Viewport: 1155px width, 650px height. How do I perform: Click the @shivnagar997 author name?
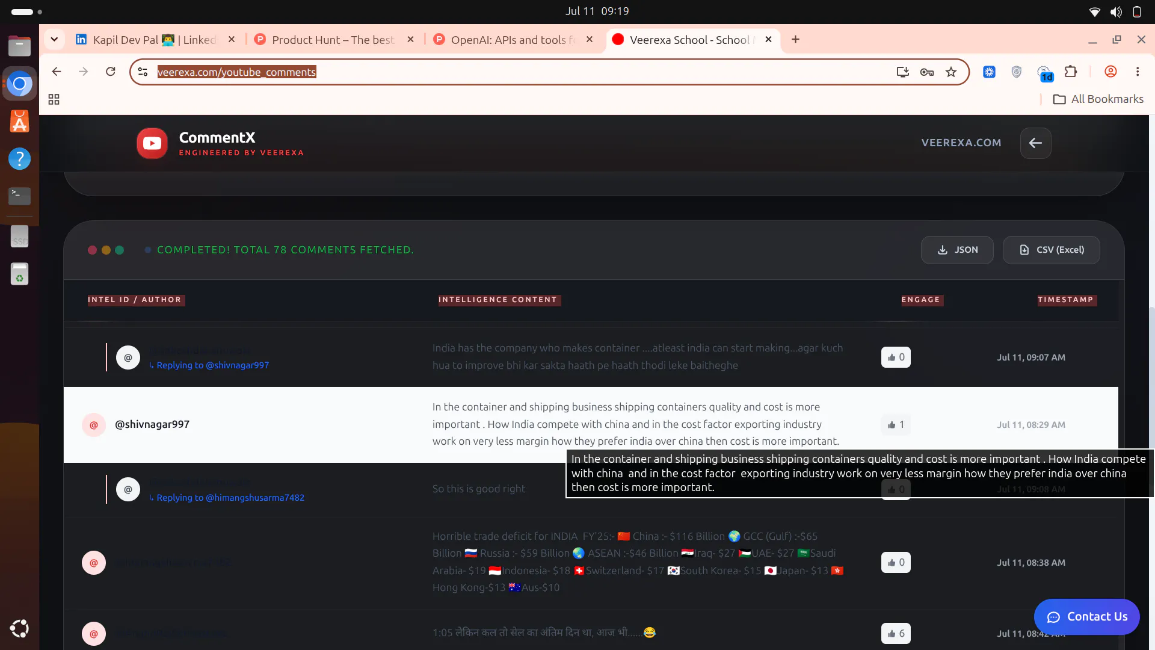[x=152, y=424]
